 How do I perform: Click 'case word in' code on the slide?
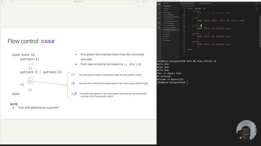click(24, 55)
